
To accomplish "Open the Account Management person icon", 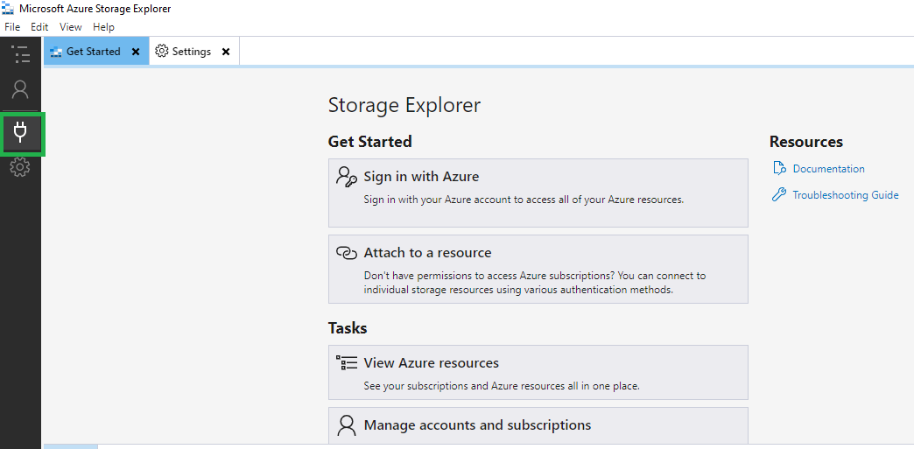I will coord(20,90).
